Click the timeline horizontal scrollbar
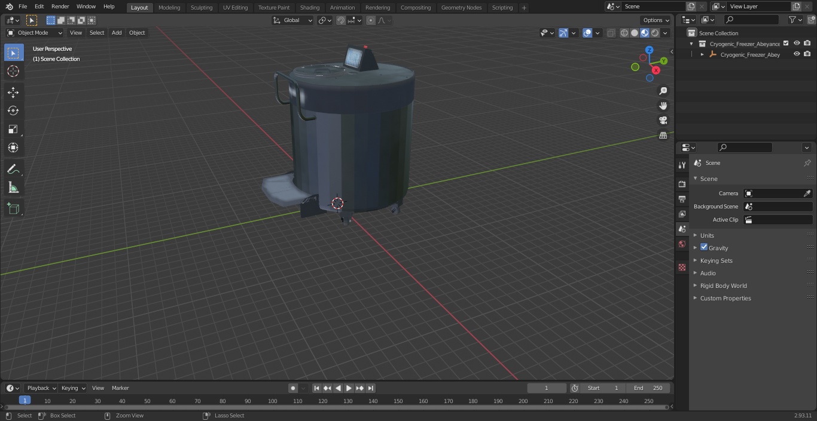This screenshot has height=421, width=817. click(x=336, y=407)
